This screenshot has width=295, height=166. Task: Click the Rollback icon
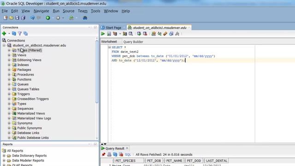[x=145, y=34]
